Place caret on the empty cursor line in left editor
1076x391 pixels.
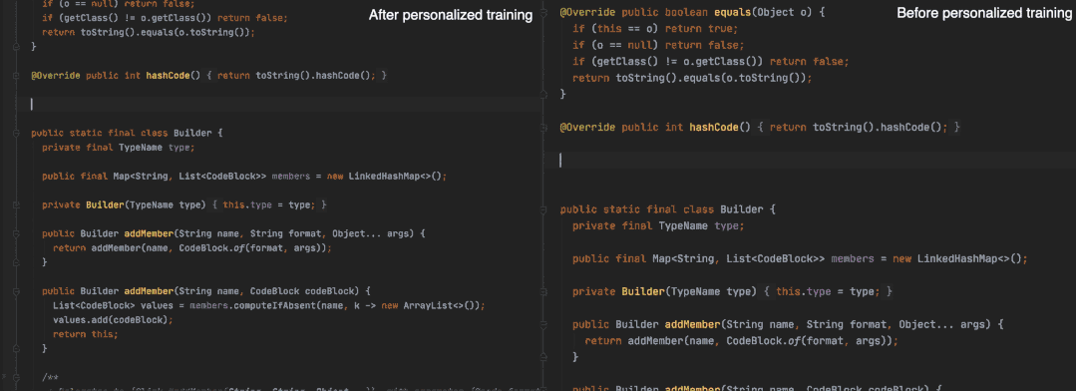pyautogui.click(x=274, y=105)
